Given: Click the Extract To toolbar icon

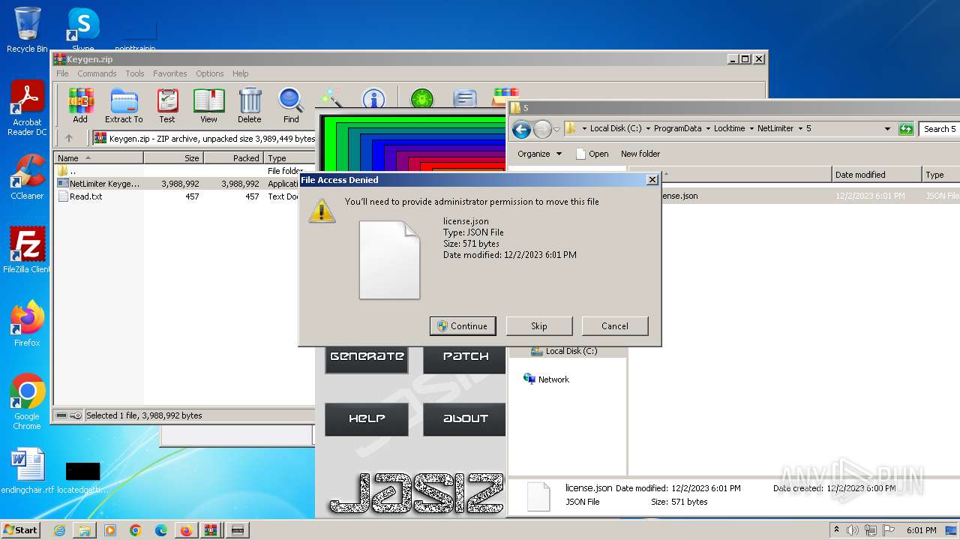Looking at the screenshot, I should tap(124, 106).
